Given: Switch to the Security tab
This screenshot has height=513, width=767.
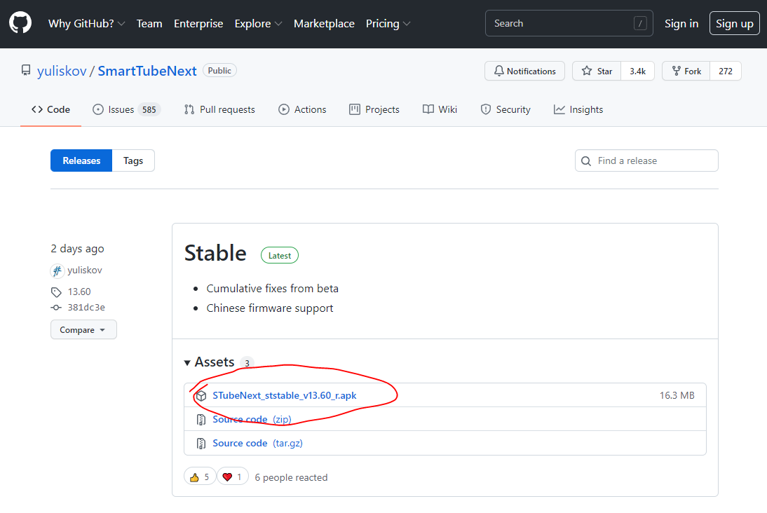Looking at the screenshot, I should pyautogui.click(x=505, y=109).
